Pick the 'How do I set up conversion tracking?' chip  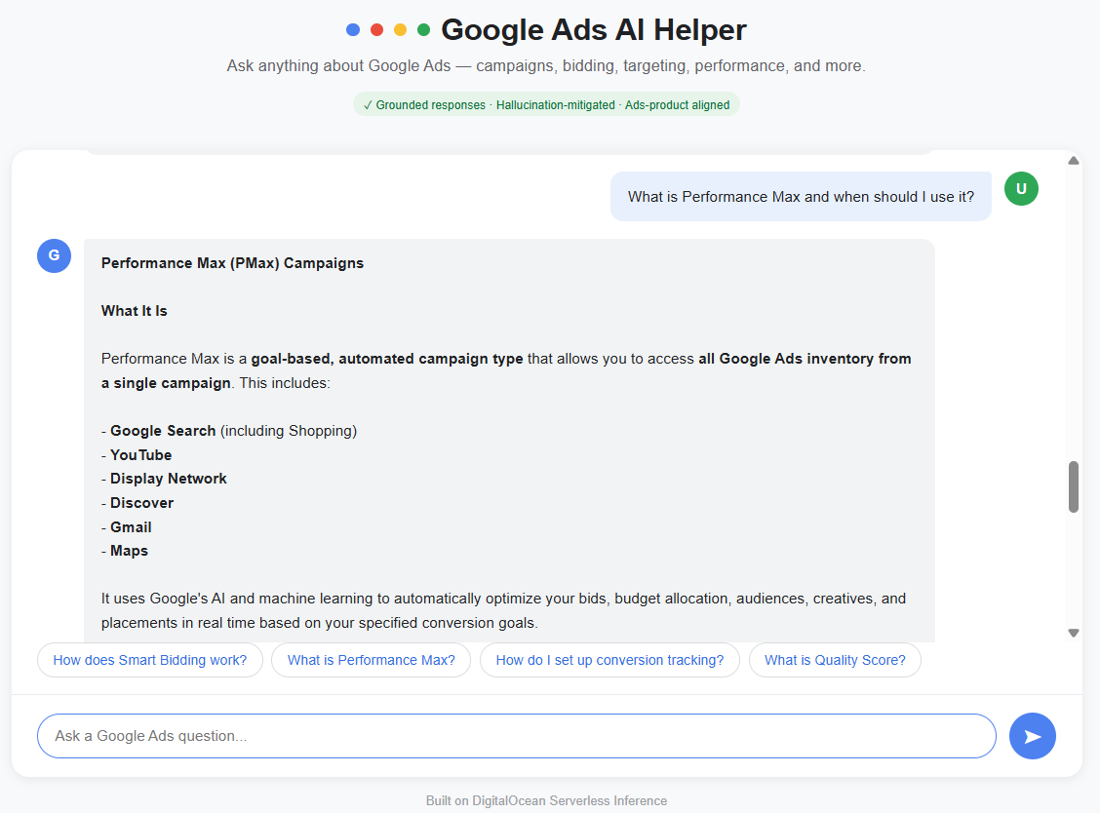(609, 660)
